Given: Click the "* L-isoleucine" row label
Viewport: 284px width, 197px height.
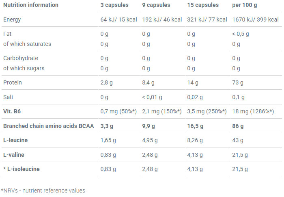Looking at the screenshot, I should point(21,169).
